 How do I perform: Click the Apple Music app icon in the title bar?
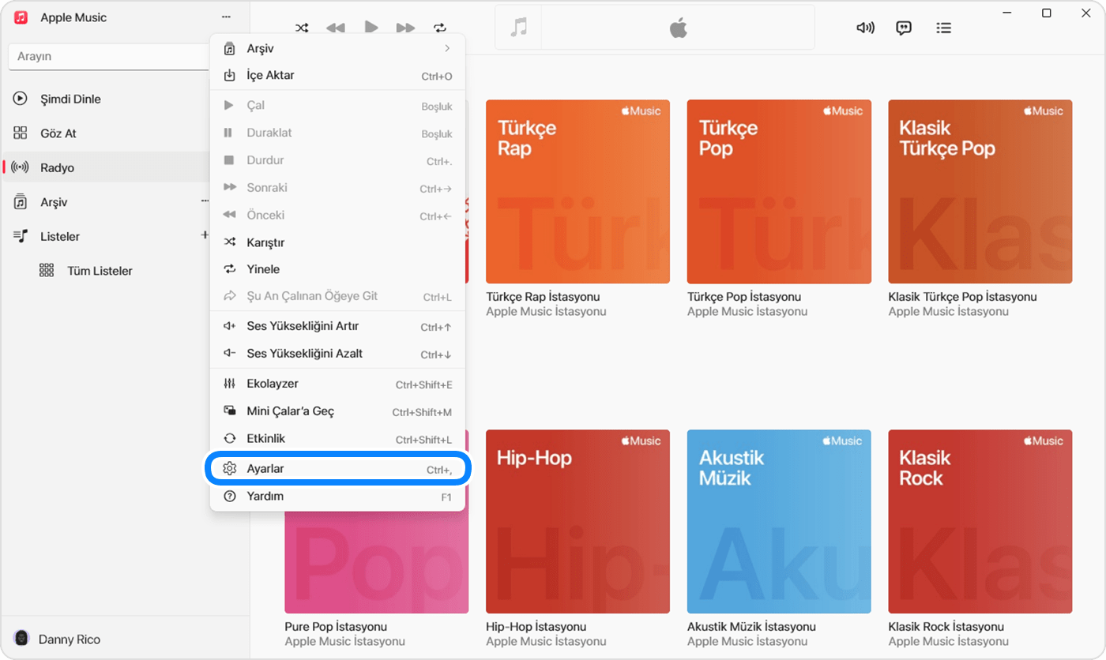click(21, 17)
